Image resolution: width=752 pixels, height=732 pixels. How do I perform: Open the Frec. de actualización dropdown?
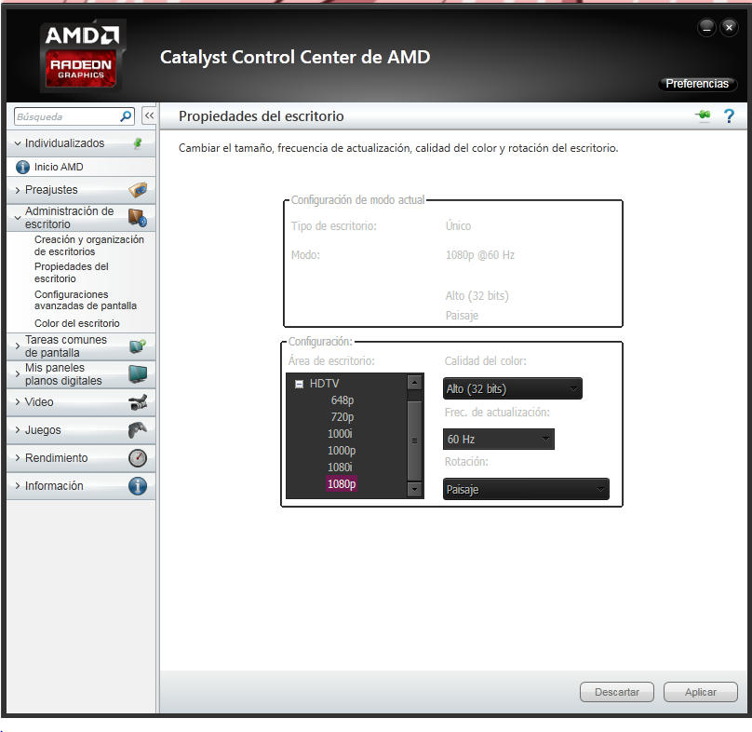(498, 439)
